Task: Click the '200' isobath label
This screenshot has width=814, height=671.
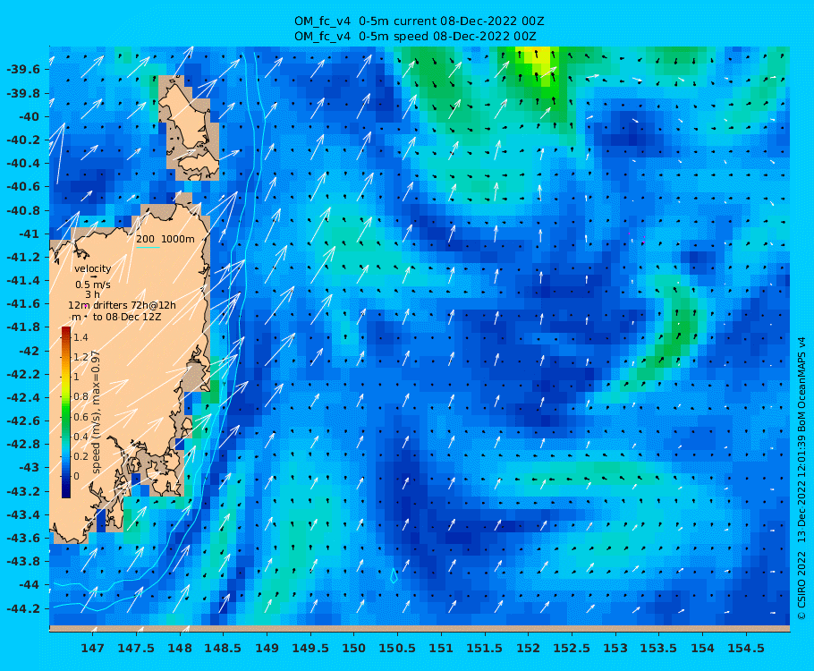Action: coord(145,239)
